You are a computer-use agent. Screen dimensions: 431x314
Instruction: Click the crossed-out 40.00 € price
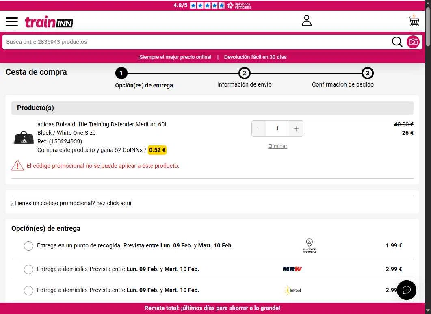point(404,124)
